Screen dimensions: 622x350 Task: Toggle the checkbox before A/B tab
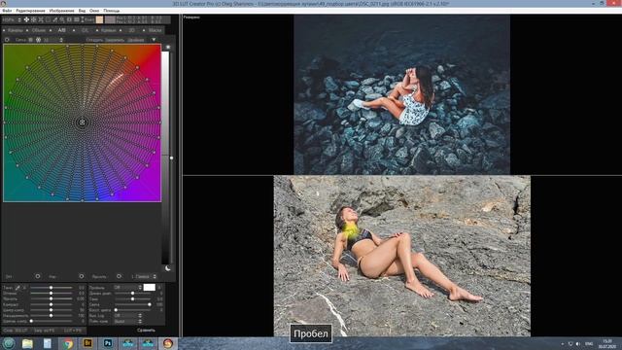click(x=51, y=30)
